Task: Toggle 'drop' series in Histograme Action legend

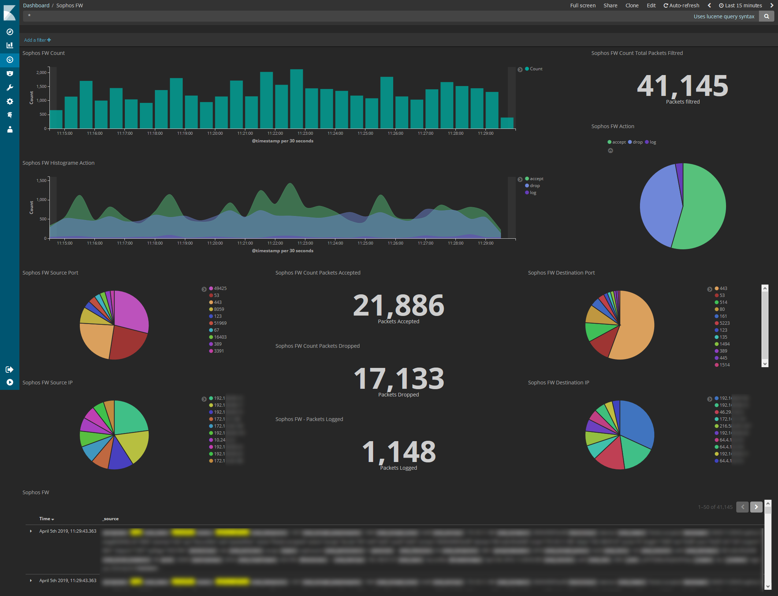Action: pos(535,186)
